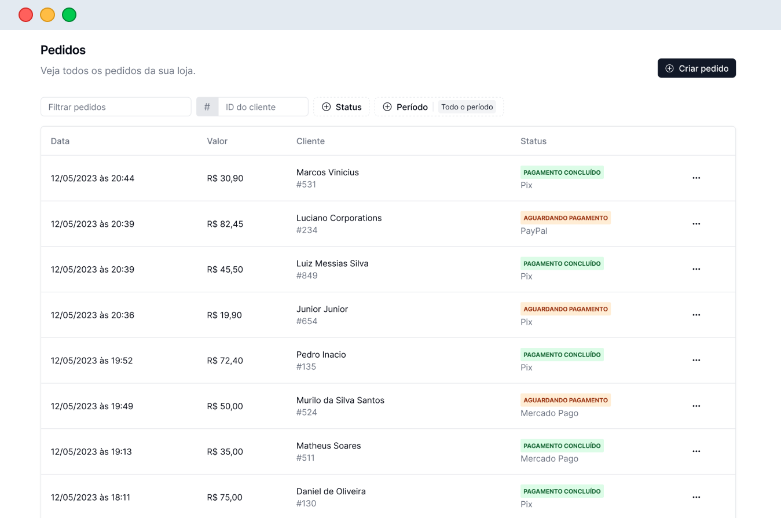Click the value R$ 30,90
Viewport: 781px width, 518px height.
[x=225, y=178]
